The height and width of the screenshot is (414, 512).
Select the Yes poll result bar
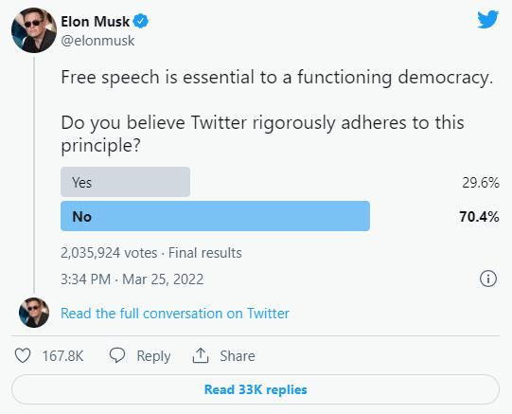[x=125, y=182]
